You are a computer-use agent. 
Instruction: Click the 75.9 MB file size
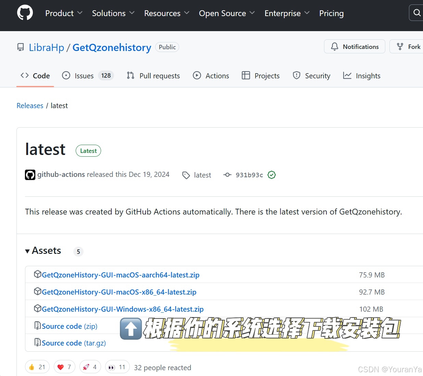pos(372,275)
